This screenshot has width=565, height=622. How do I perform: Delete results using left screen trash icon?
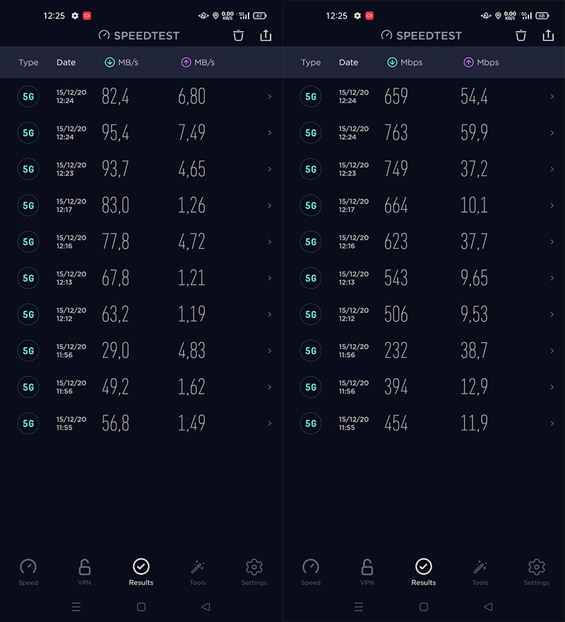coord(238,36)
